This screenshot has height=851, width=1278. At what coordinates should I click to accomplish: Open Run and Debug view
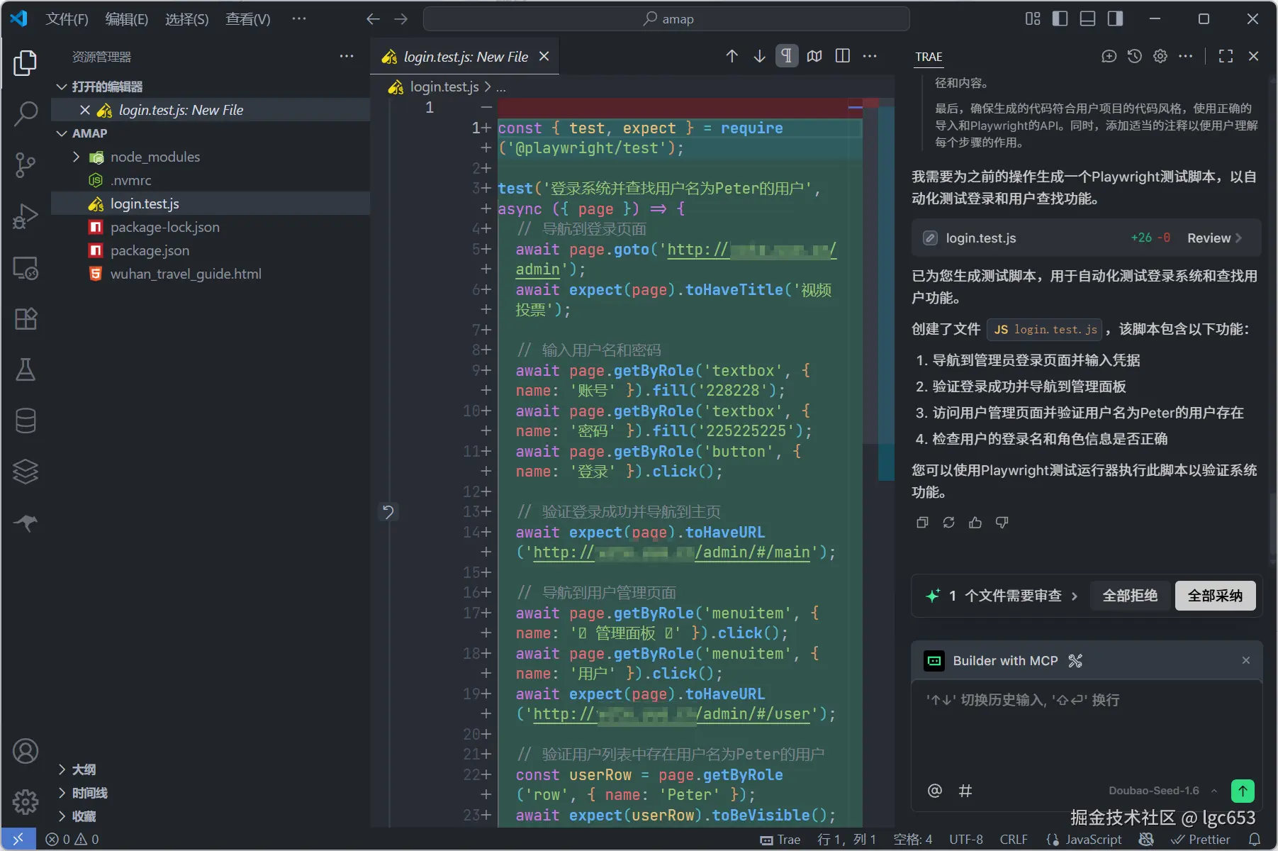pos(26,216)
